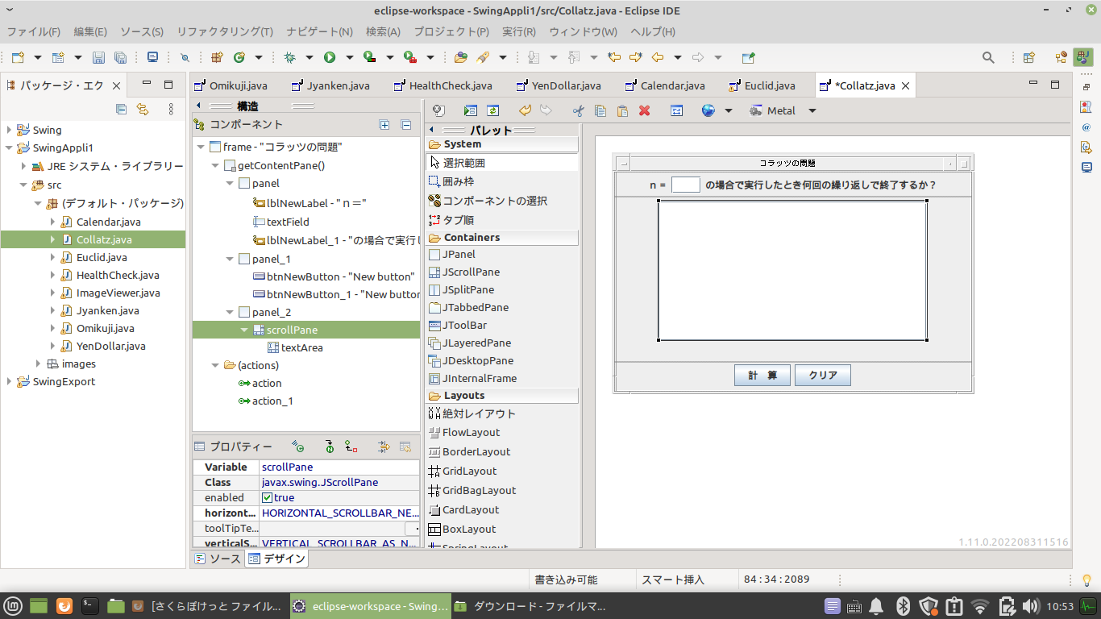Launch the green Run button in the toolbar
Screen dimensions: 1101x619
(330, 57)
